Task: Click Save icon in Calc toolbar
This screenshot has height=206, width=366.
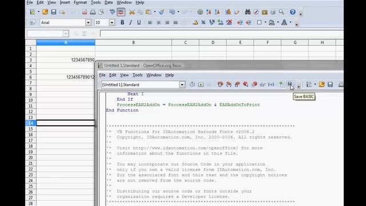Action: [53, 12]
